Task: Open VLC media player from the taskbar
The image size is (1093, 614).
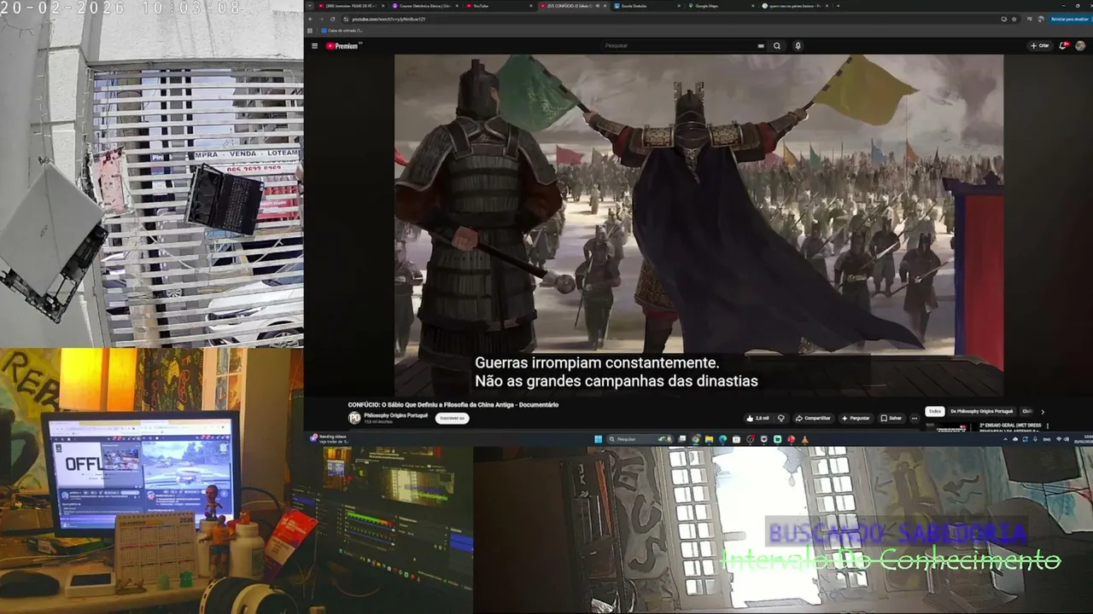Action: pos(804,439)
